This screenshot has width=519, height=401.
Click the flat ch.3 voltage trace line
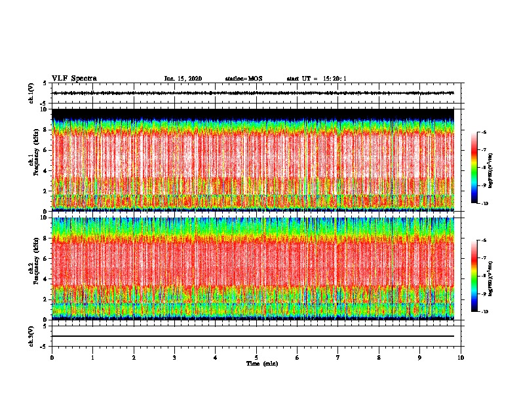pos(253,336)
